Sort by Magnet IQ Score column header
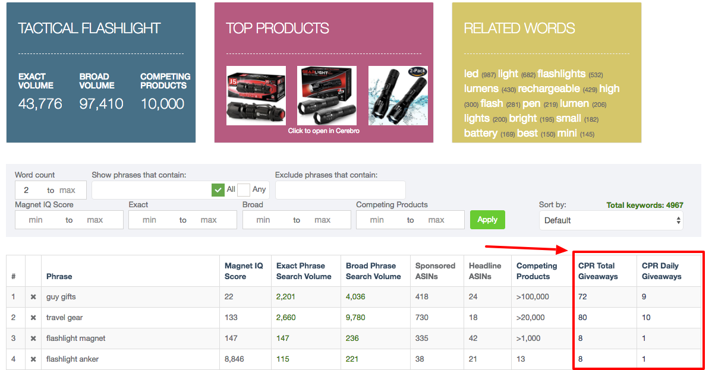 [244, 271]
